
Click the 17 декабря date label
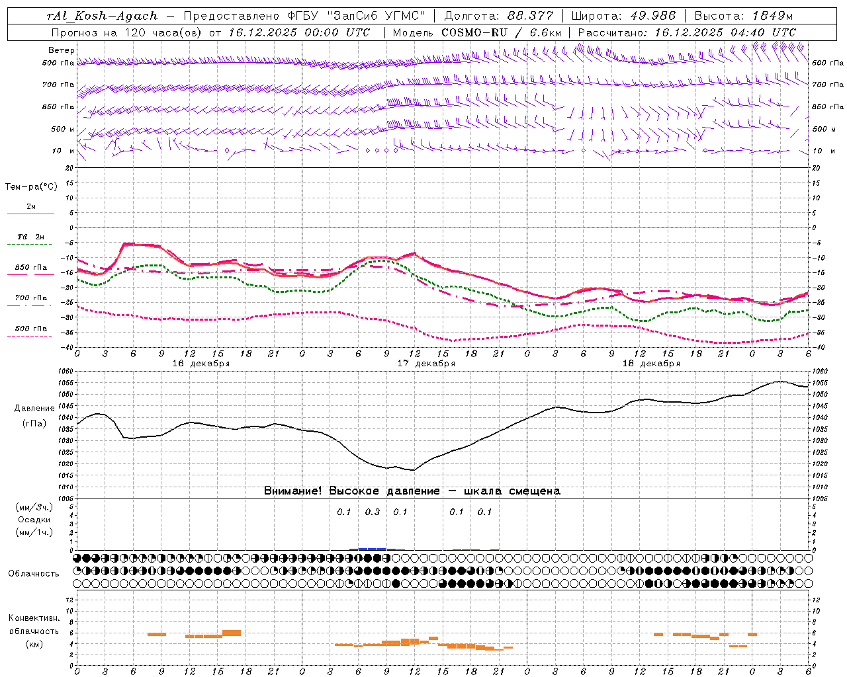pos(426,364)
